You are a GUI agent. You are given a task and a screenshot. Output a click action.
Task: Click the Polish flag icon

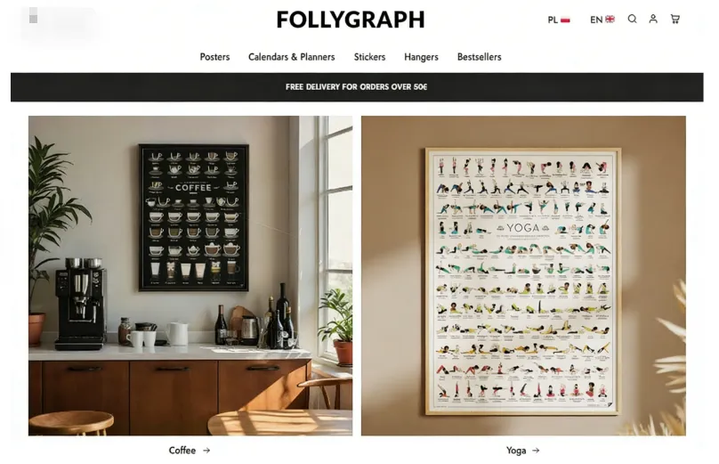tap(565, 20)
